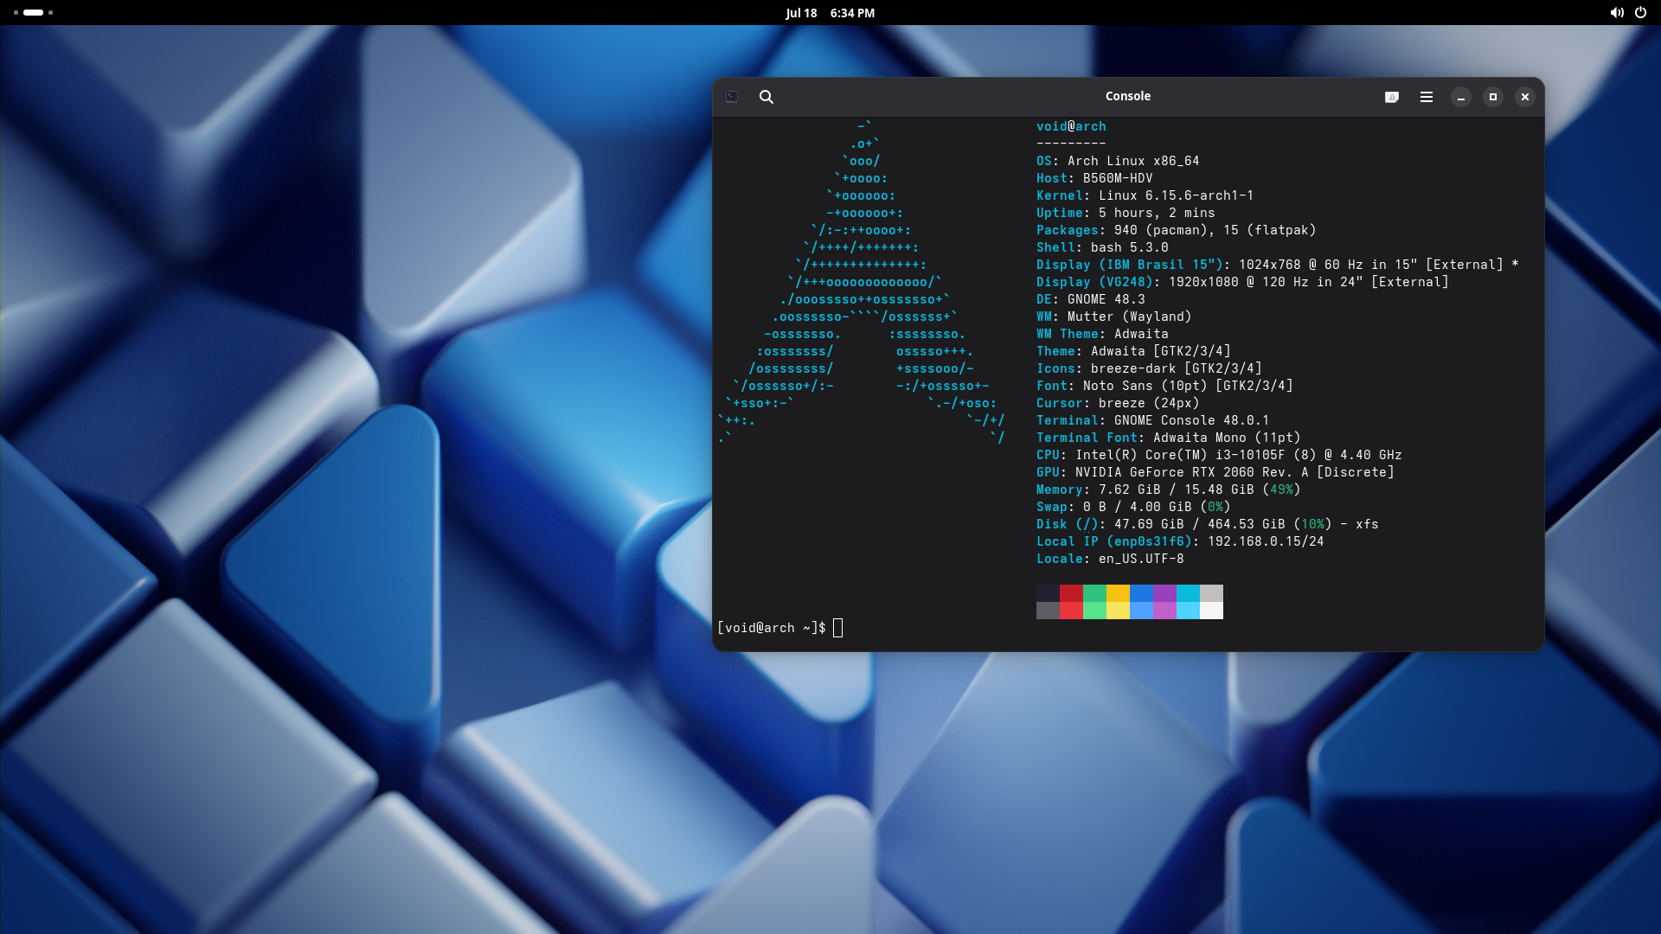
Task: Open the power system menu icon
Action: pos(1640,13)
